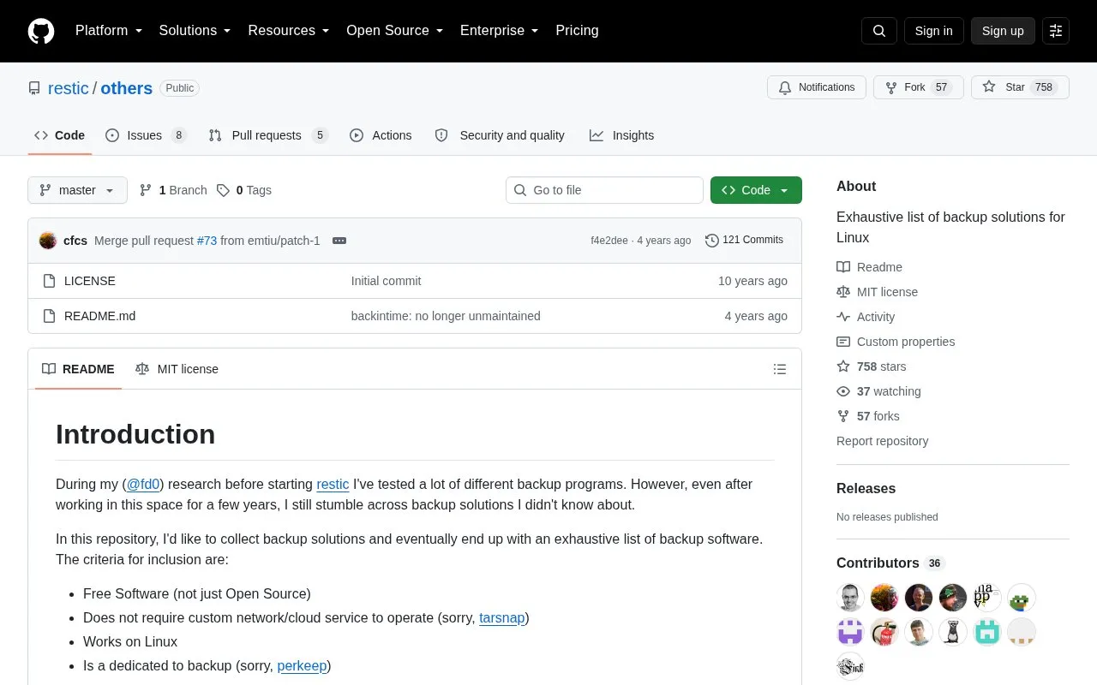
Task: Expand the Platform menu
Action: click(109, 31)
